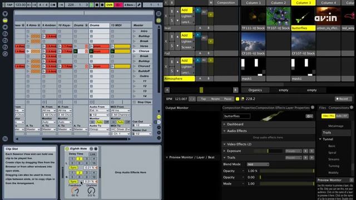Toggle the OVR overdub button
The image size is (356, 200).
point(110,5)
